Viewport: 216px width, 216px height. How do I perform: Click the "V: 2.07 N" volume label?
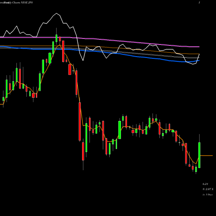[208, 189]
